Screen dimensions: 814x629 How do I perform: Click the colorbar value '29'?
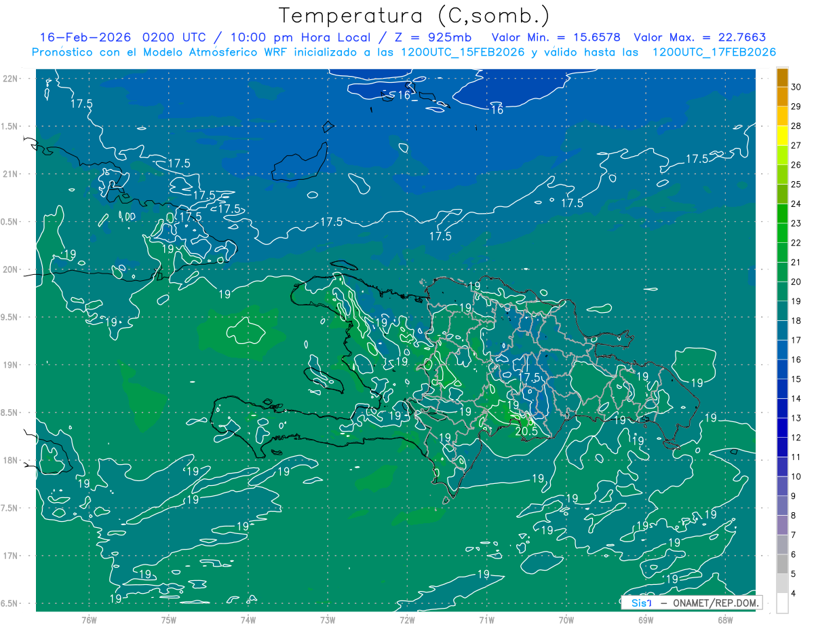coord(796,107)
